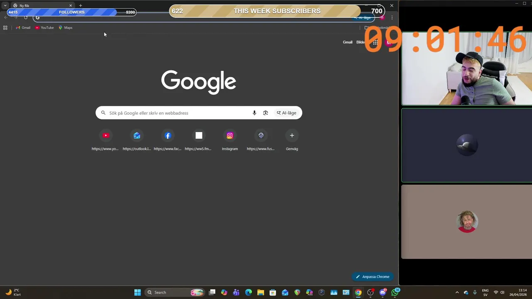Open the Gmail bookmark
532x299 pixels.
pos(23,28)
